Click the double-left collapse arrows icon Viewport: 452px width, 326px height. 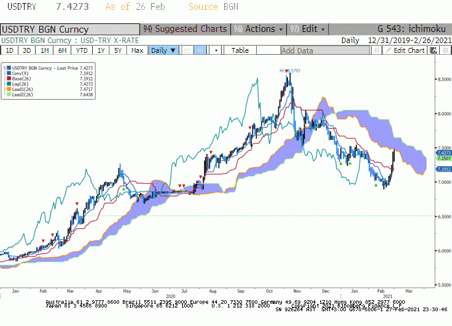coord(376,50)
